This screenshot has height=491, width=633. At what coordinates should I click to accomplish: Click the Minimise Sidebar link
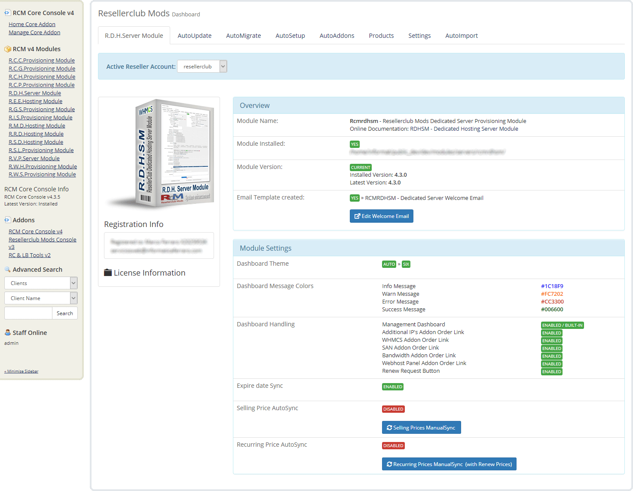pos(21,371)
